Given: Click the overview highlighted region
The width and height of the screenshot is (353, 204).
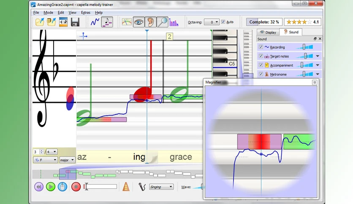Looking at the screenshot, I should click(68, 174).
